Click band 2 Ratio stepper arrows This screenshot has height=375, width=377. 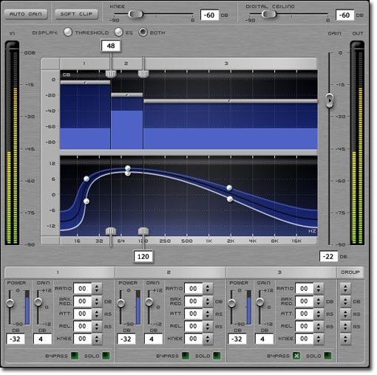click(208, 289)
